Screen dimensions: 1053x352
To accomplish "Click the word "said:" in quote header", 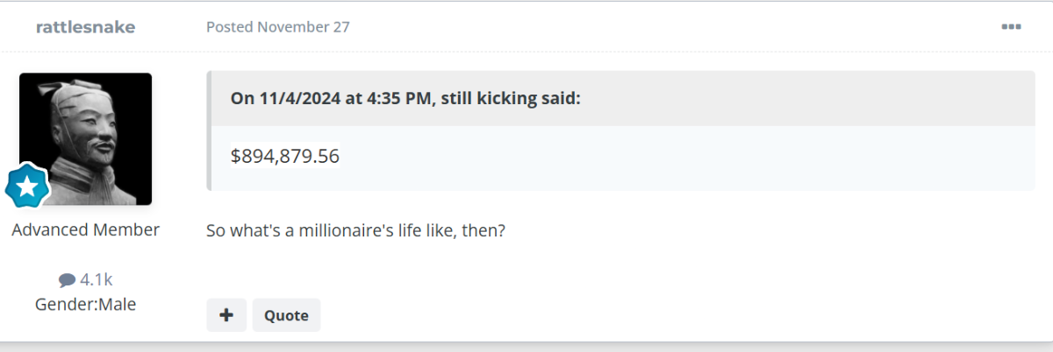I will pos(561,97).
